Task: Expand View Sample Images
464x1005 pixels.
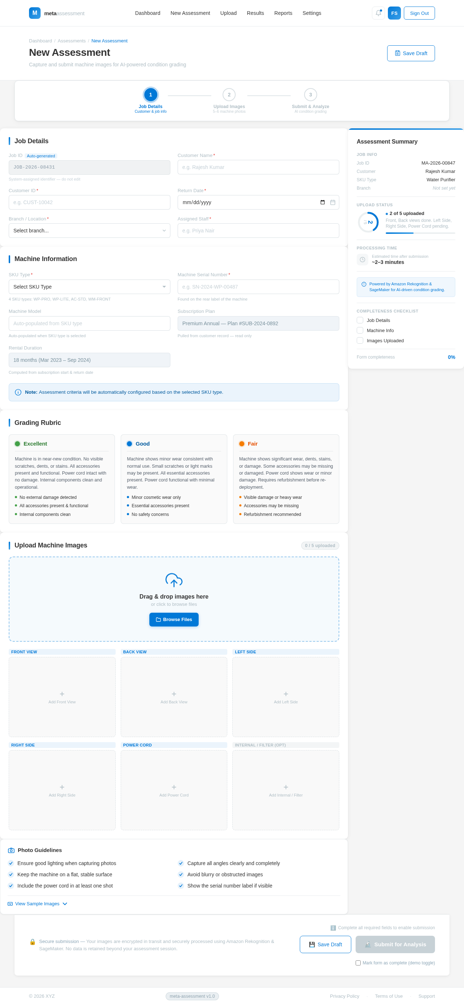Action: coord(37,903)
